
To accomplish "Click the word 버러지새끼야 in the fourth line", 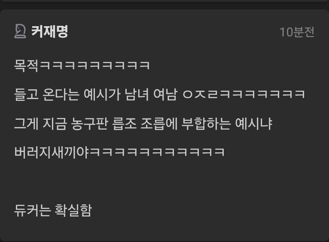I will pos(52,152).
